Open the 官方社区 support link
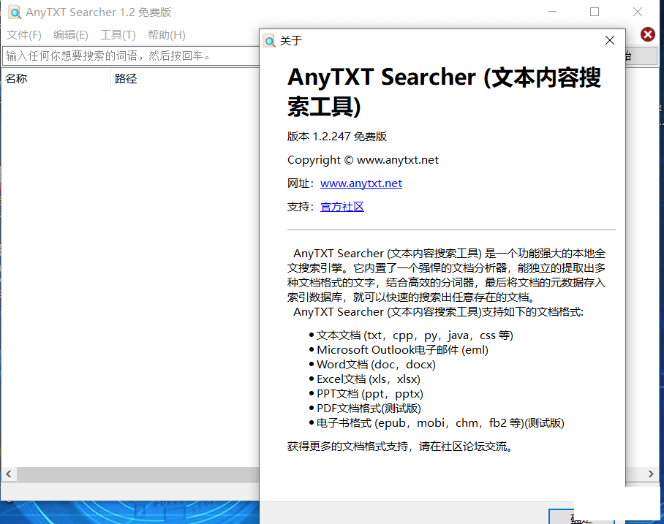Image resolution: width=664 pixels, height=524 pixels. [342, 207]
